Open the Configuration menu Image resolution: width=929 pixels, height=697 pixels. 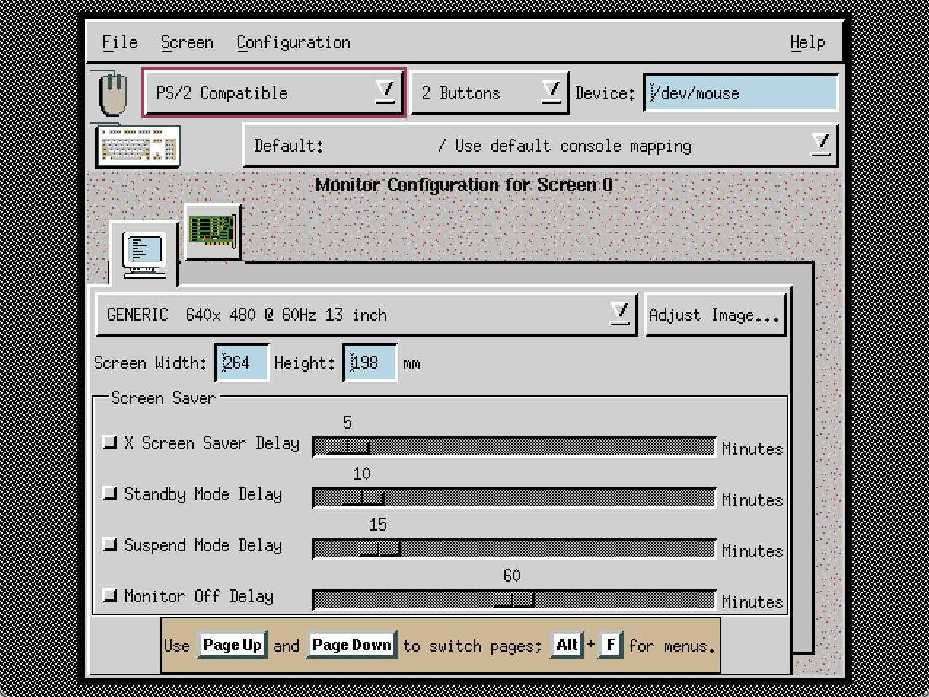point(293,42)
